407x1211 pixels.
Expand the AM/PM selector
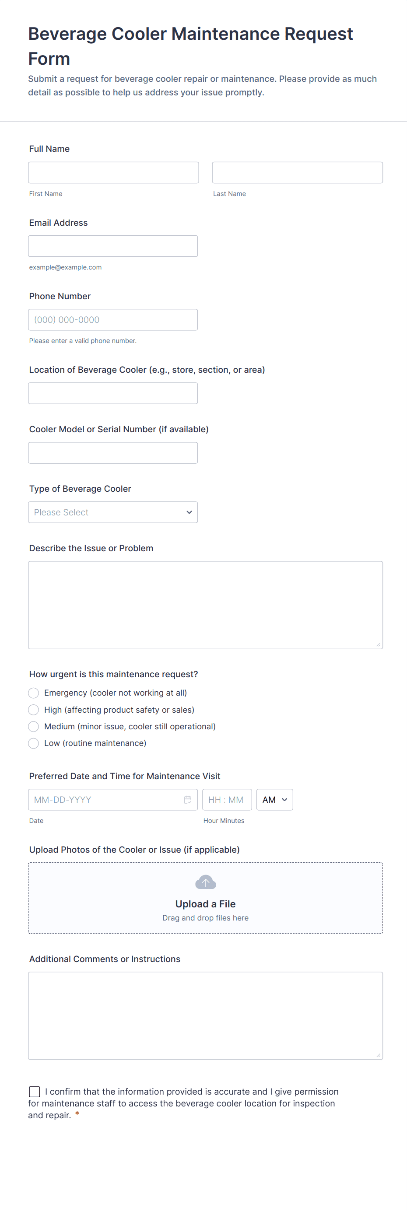pyautogui.click(x=275, y=800)
